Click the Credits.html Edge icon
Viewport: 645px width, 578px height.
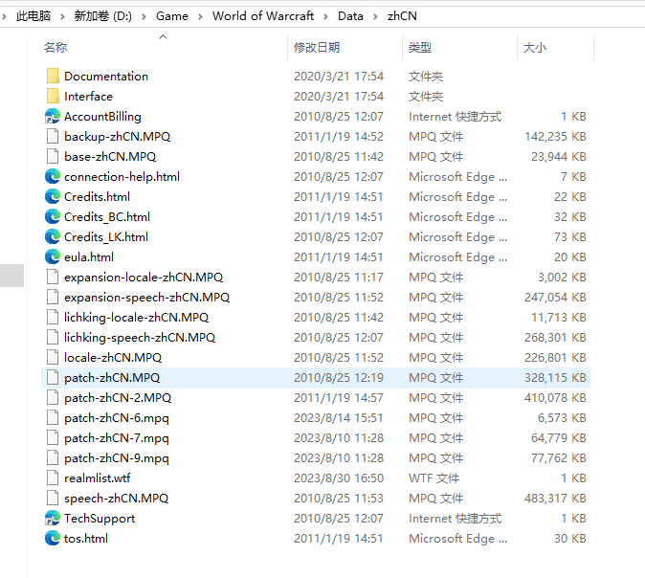point(53,196)
